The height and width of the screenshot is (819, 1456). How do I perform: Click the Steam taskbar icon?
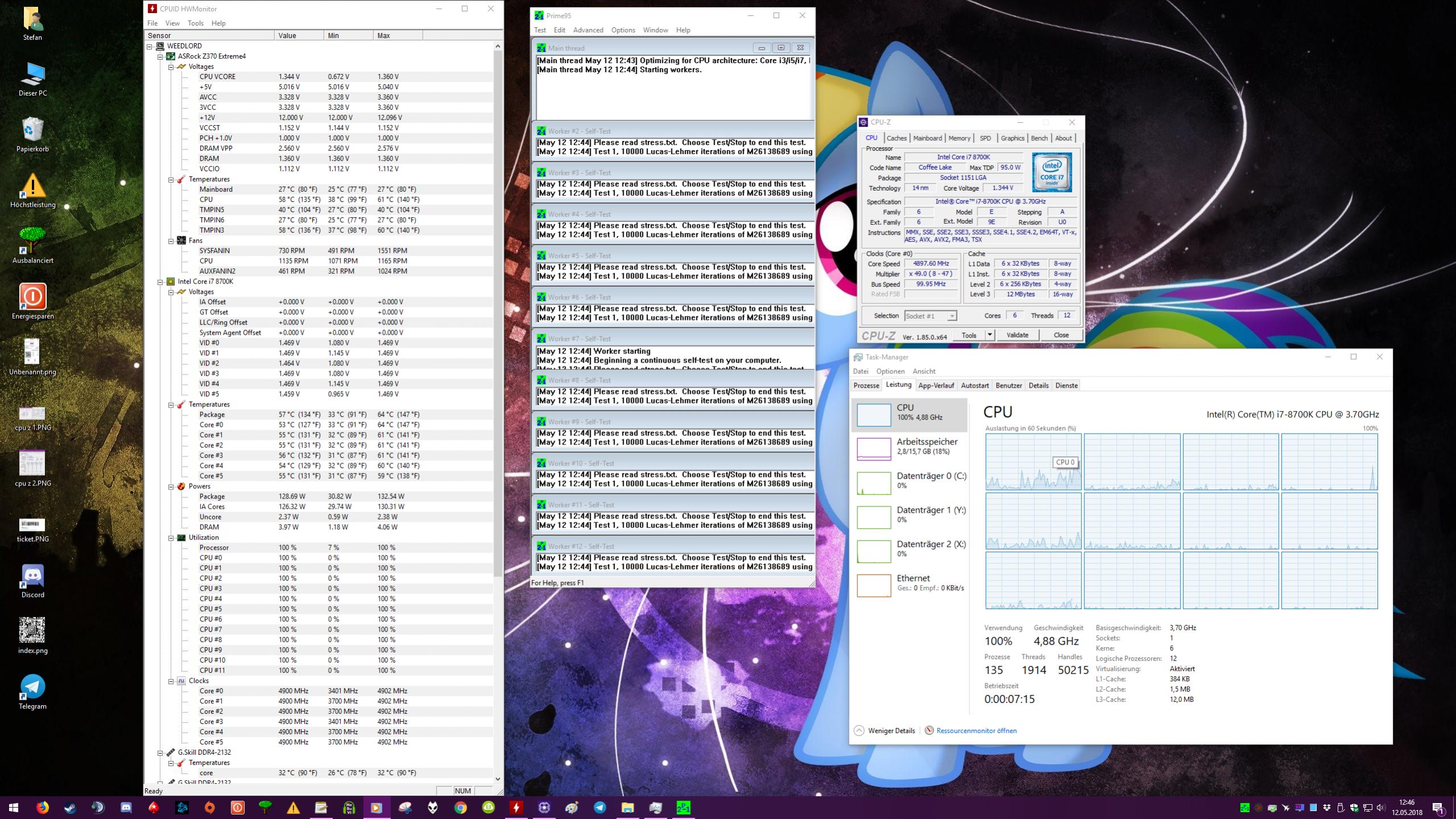coord(70,808)
